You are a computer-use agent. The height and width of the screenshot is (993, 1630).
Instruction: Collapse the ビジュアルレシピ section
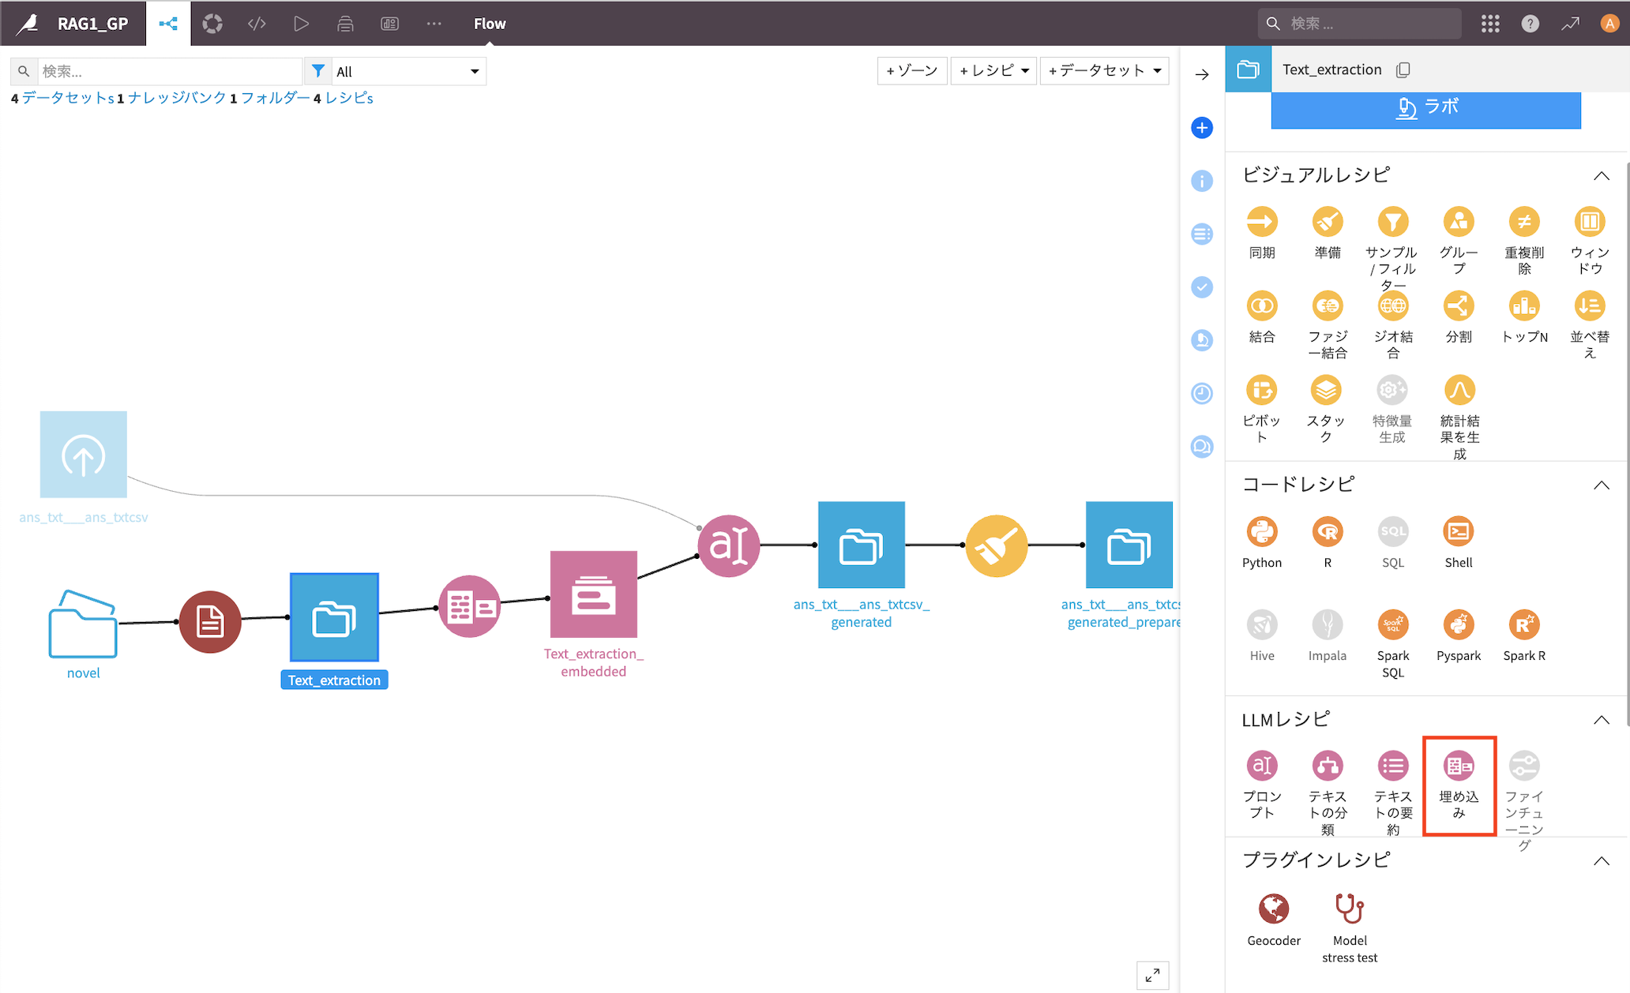tap(1601, 175)
